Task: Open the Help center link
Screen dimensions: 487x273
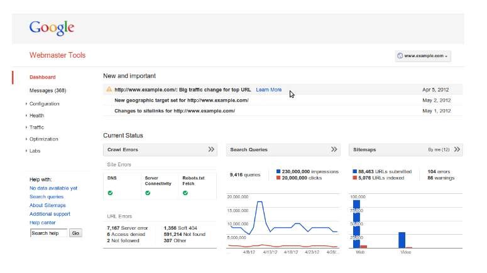Action: 43,223
